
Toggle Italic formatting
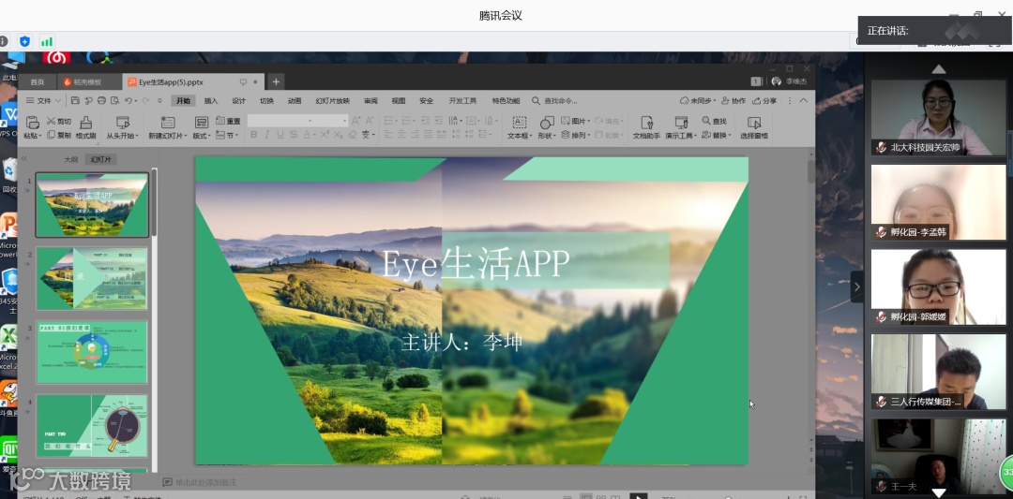[266, 135]
